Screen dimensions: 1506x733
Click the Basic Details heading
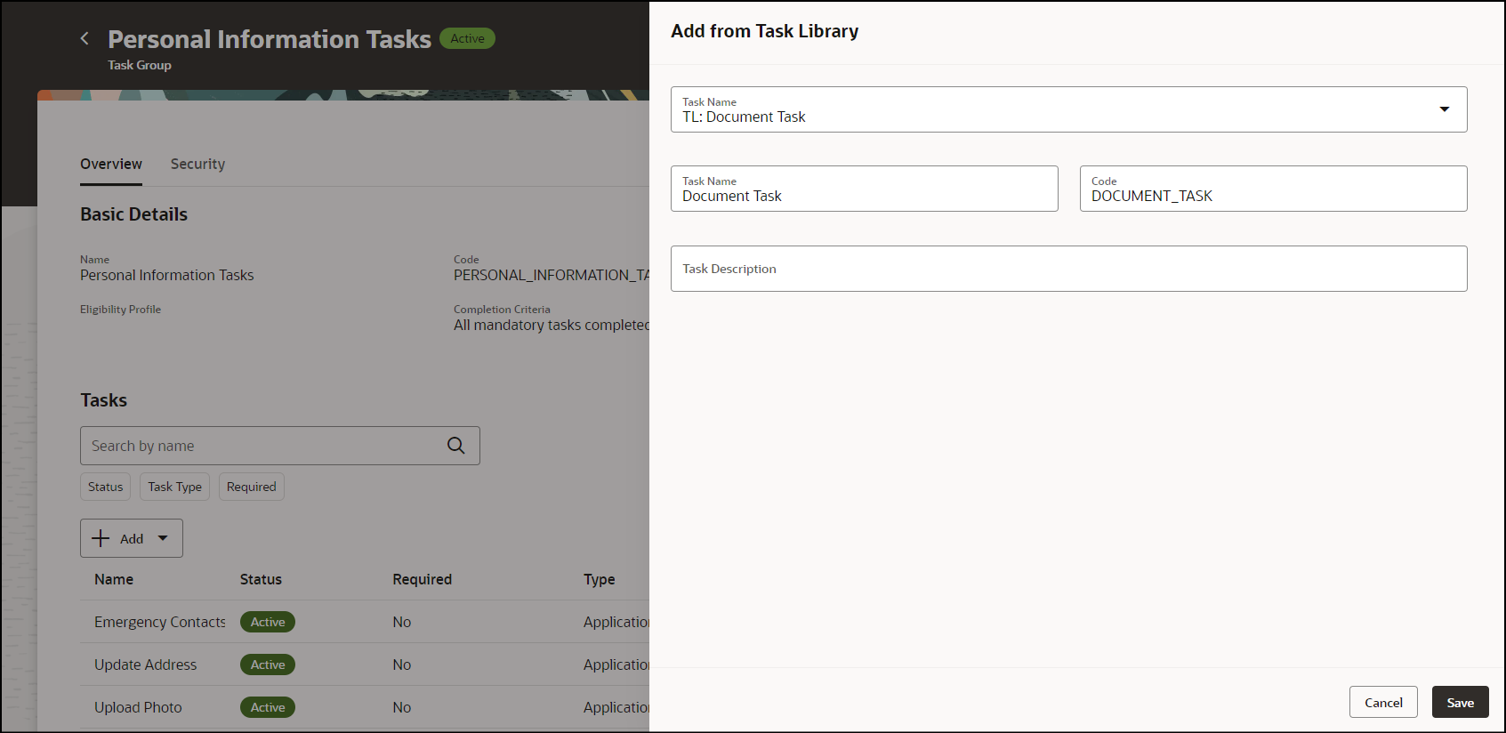pos(133,214)
